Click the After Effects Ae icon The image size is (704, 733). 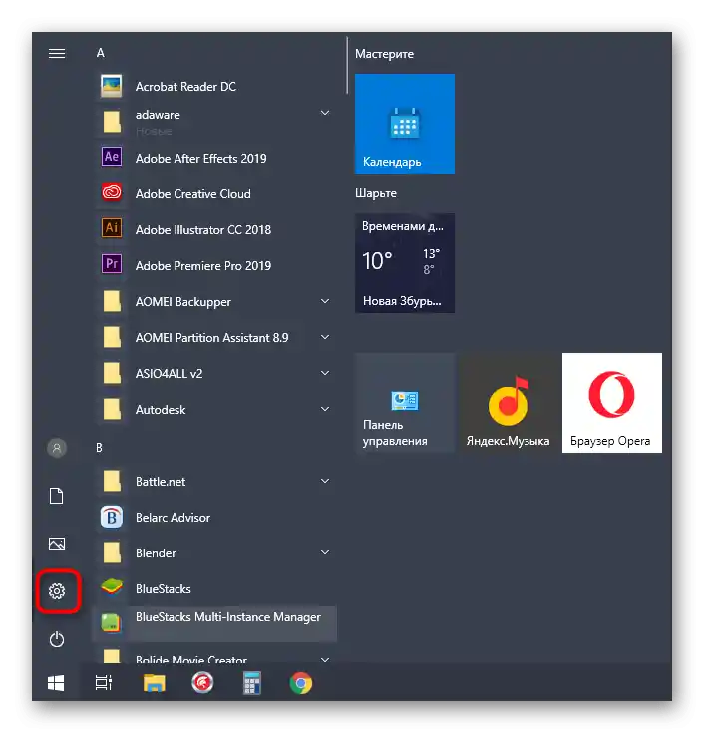point(112,157)
